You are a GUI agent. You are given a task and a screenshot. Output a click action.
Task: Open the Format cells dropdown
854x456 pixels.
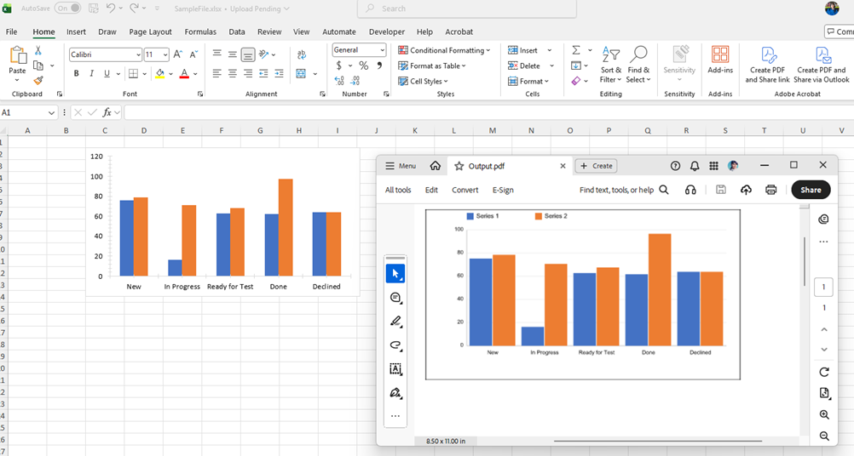[x=528, y=82]
